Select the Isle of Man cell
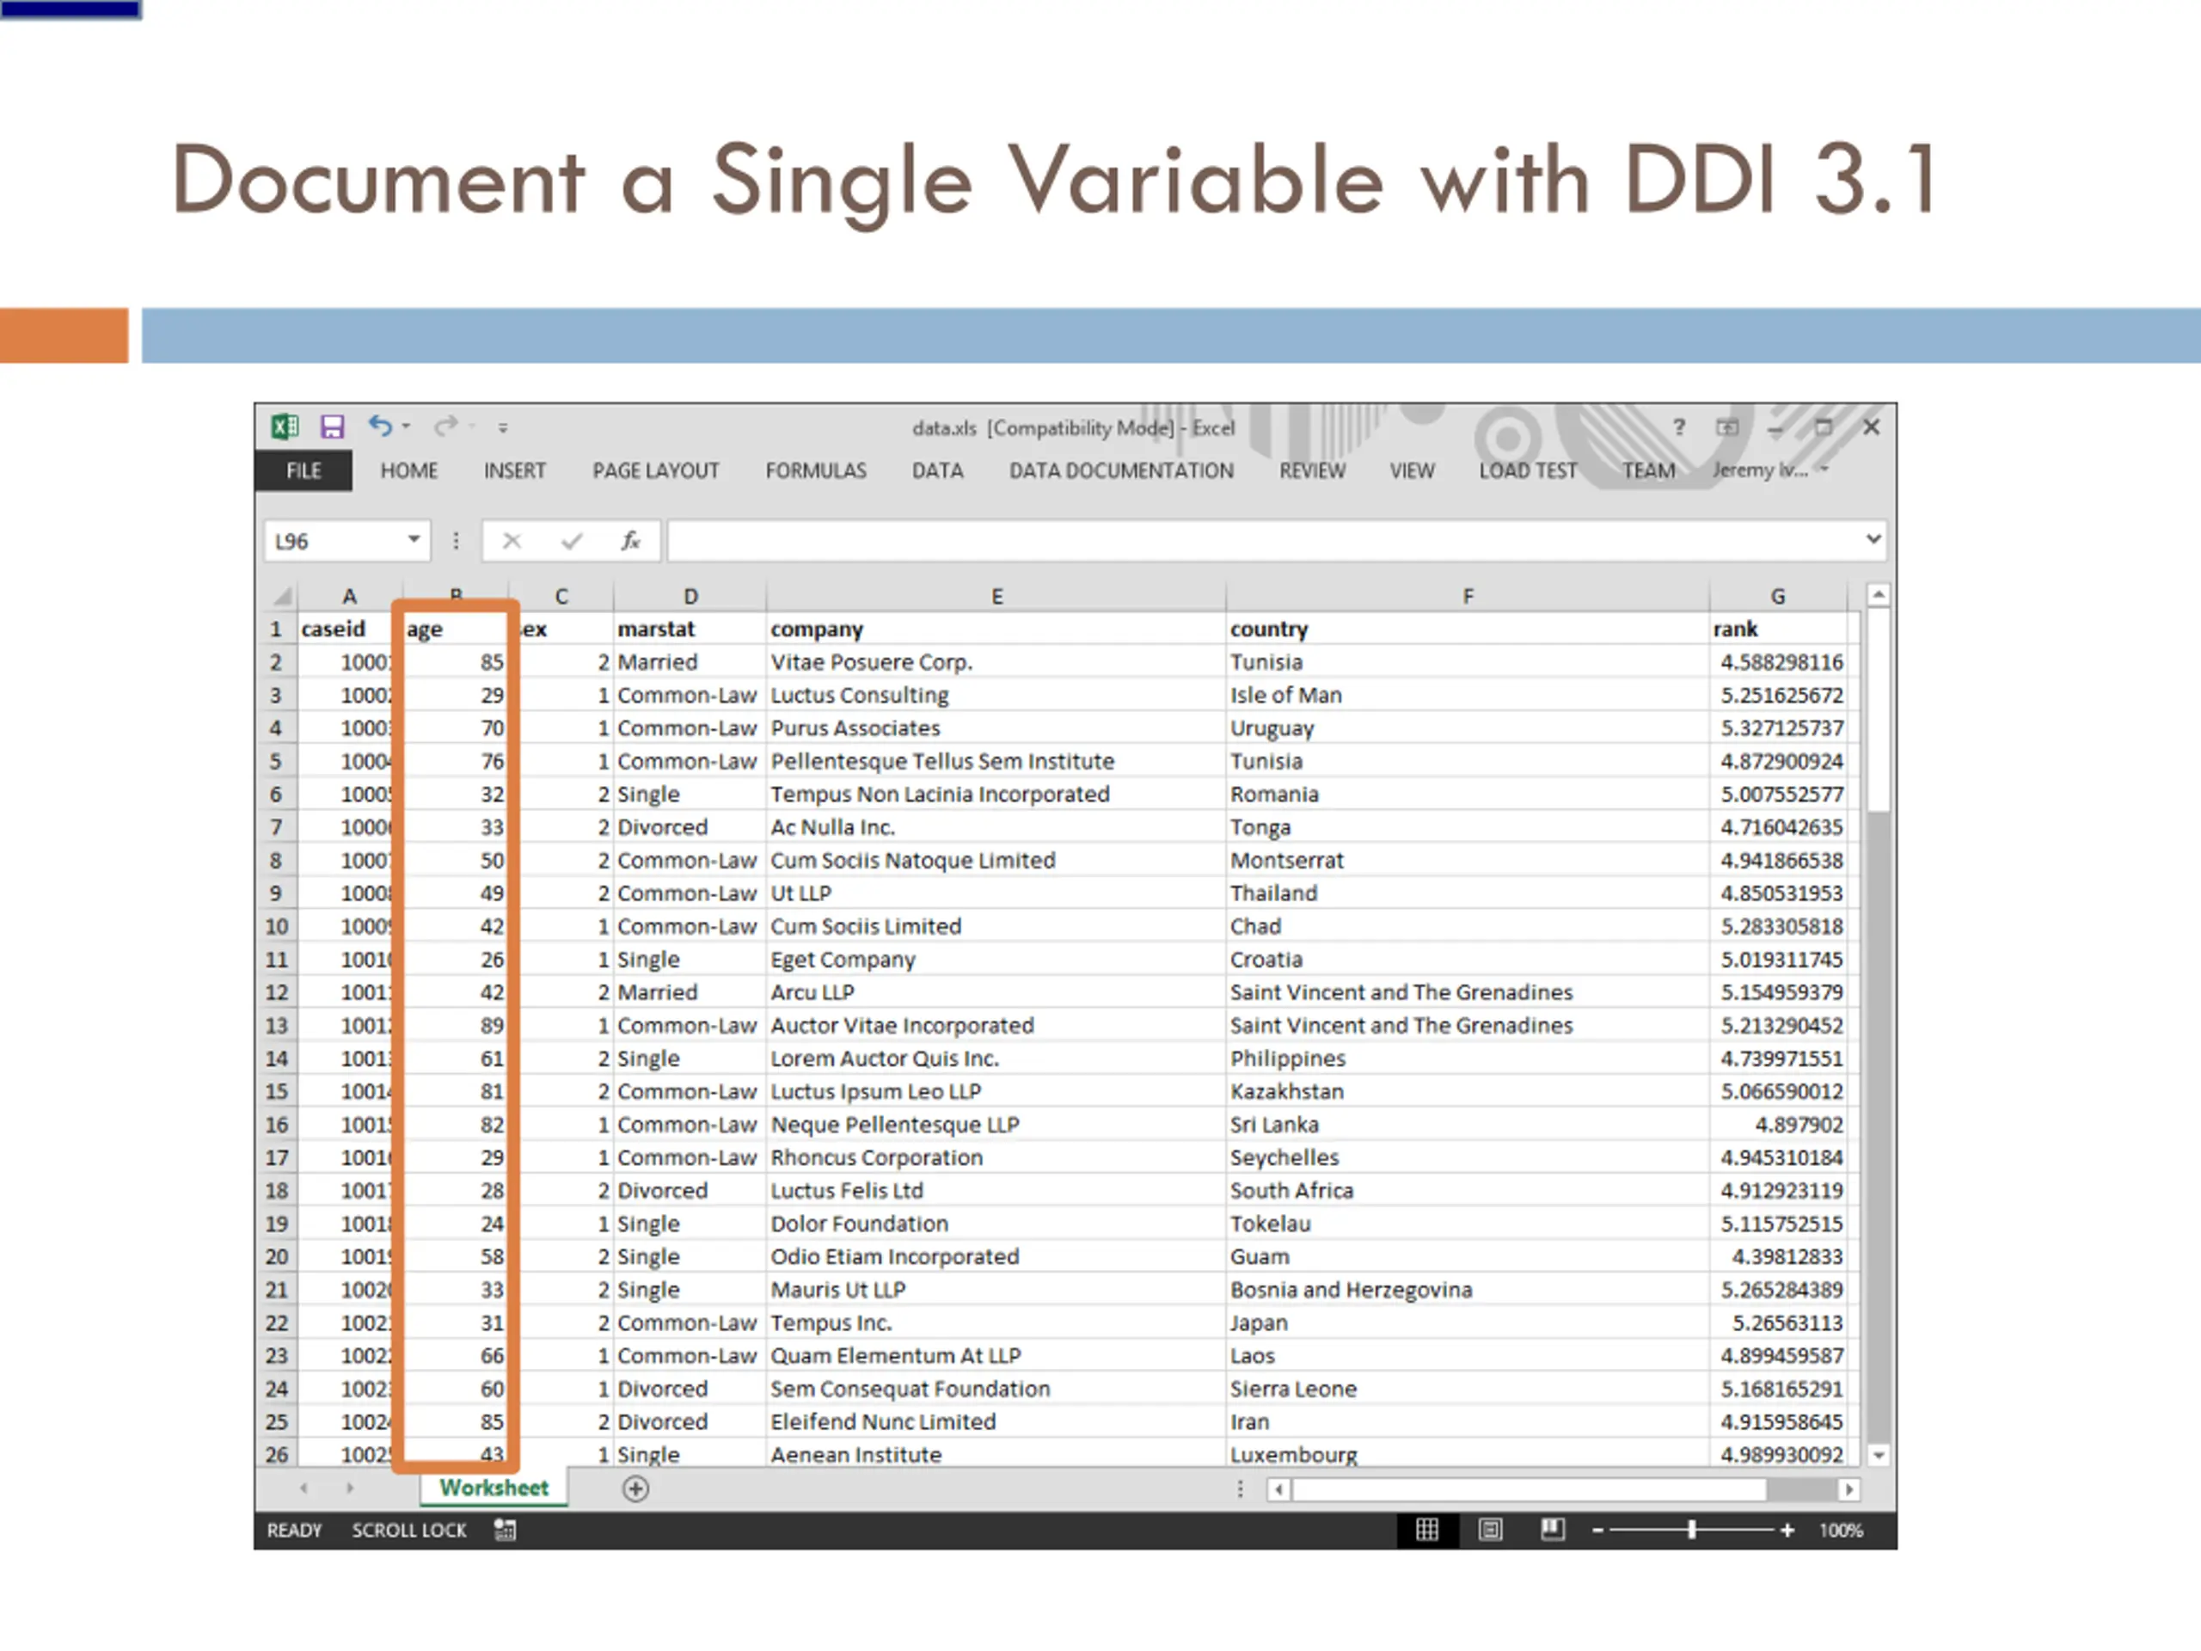 (x=1468, y=695)
